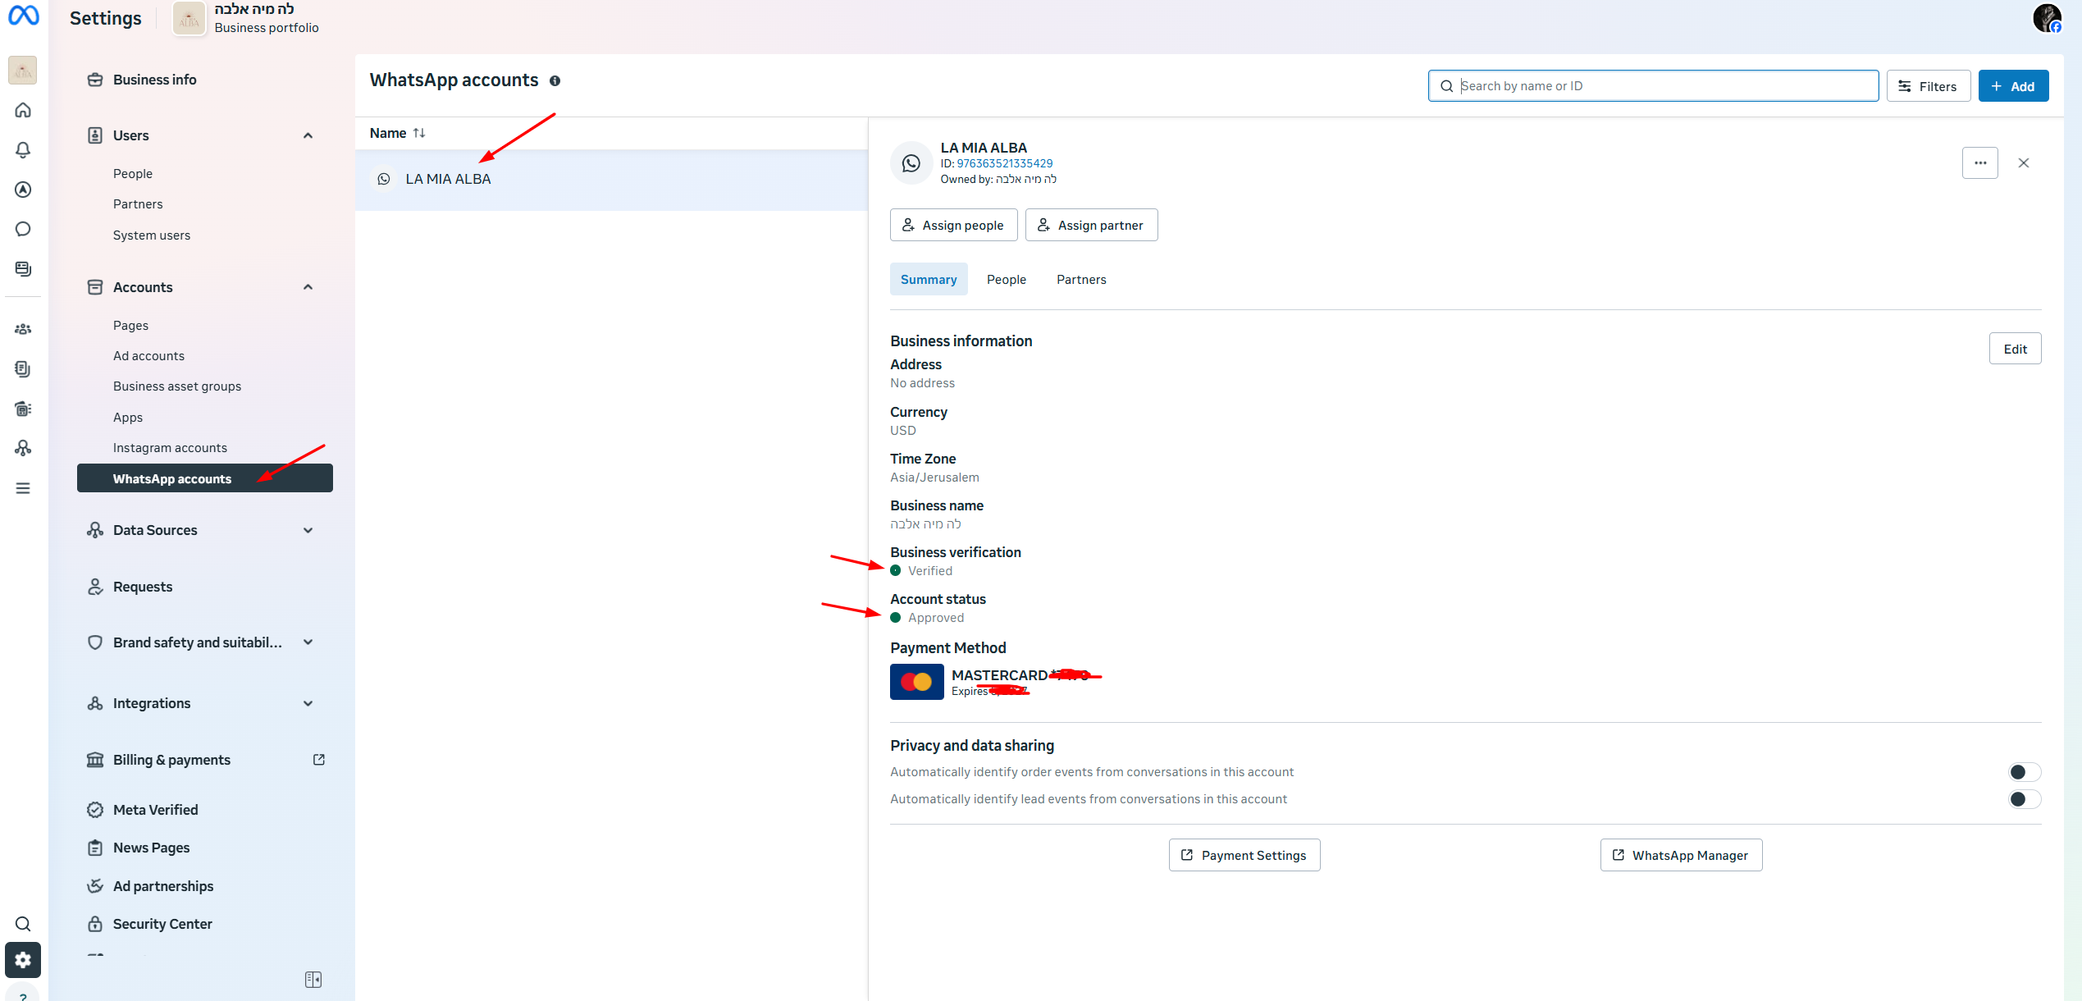This screenshot has height=1001, width=2082.
Task: Click the Assign partner button
Action: tap(1091, 225)
